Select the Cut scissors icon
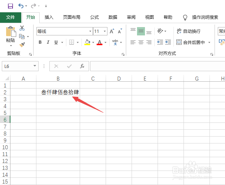The width and height of the screenshot is (225, 185). click(22, 28)
